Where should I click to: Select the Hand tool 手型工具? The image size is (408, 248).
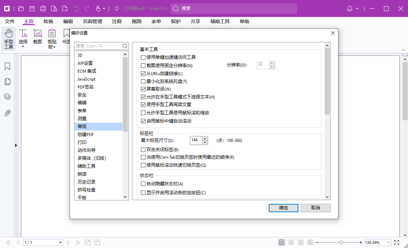(8, 38)
